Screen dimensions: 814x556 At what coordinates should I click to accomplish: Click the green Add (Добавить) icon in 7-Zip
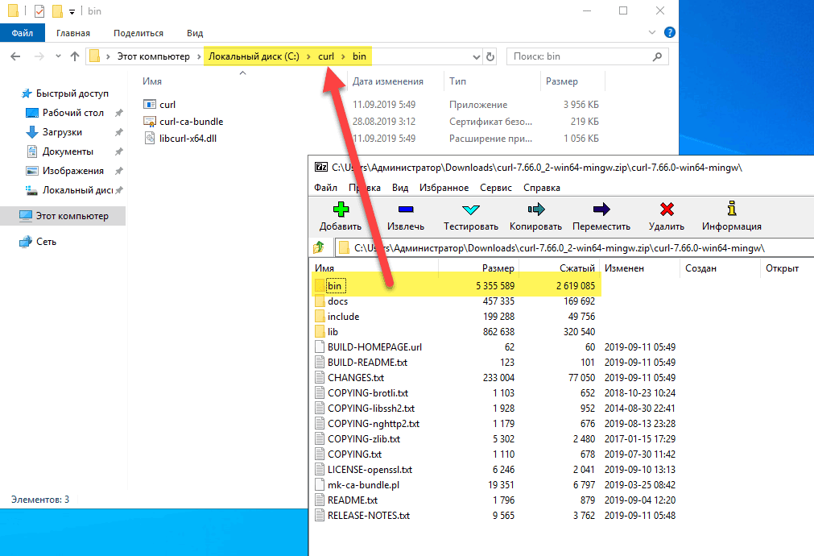click(x=341, y=210)
